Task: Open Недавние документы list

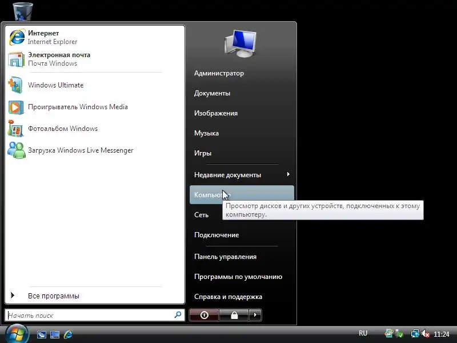Action: pyautogui.click(x=242, y=175)
